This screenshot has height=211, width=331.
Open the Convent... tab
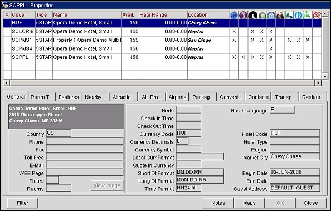click(231, 97)
